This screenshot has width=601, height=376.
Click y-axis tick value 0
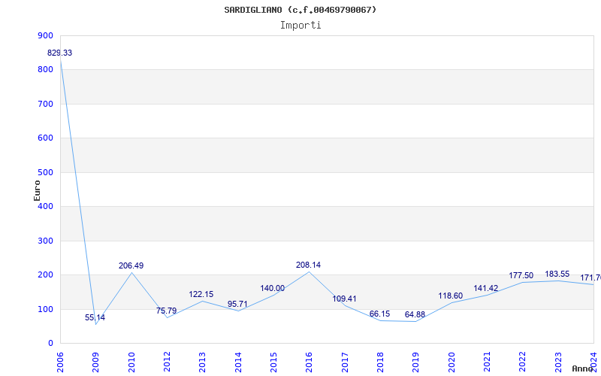pyautogui.click(x=51, y=344)
